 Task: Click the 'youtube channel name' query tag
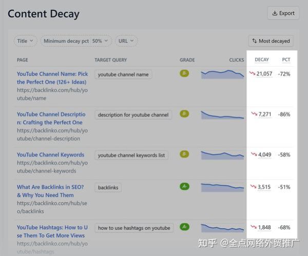(x=123, y=74)
